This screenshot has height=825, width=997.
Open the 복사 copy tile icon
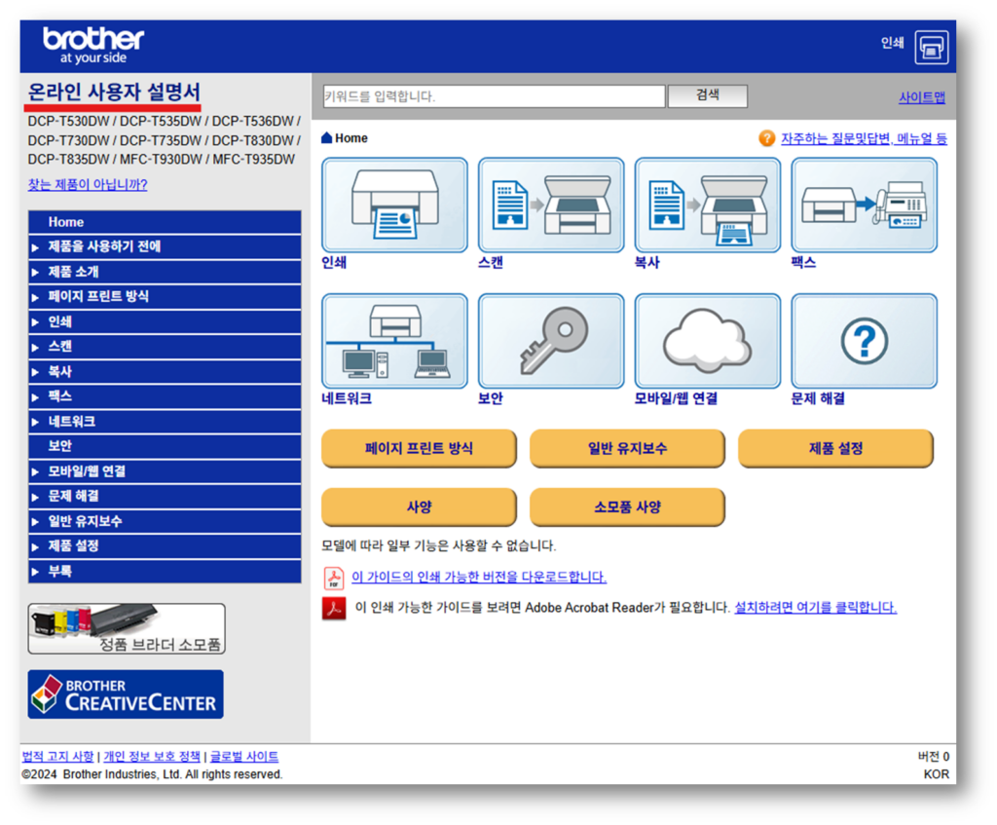coord(707,205)
